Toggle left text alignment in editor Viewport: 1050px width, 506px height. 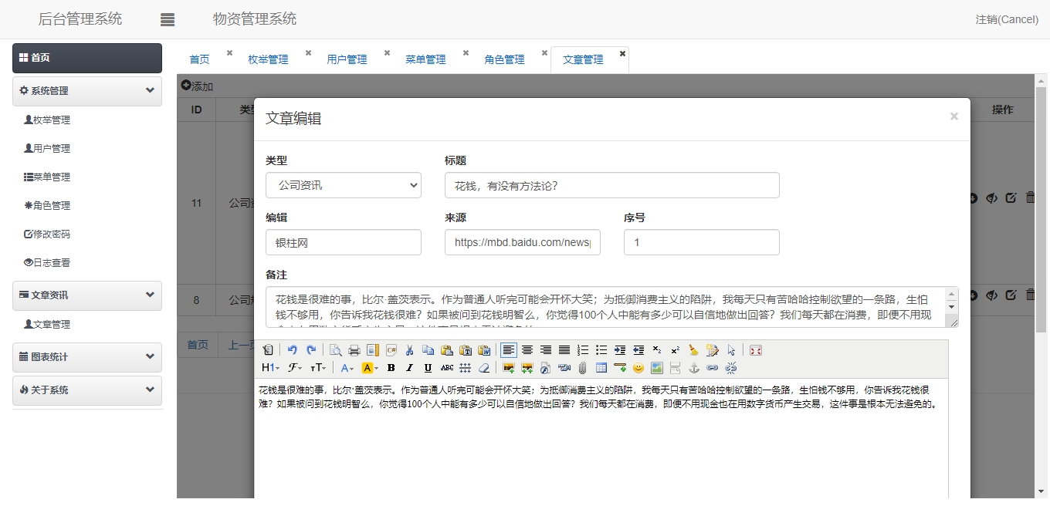click(x=509, y=350)
